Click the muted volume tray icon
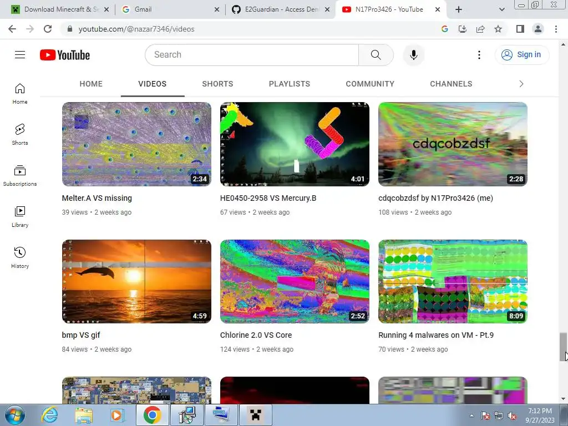568x426 pixels. click(512, 415)
